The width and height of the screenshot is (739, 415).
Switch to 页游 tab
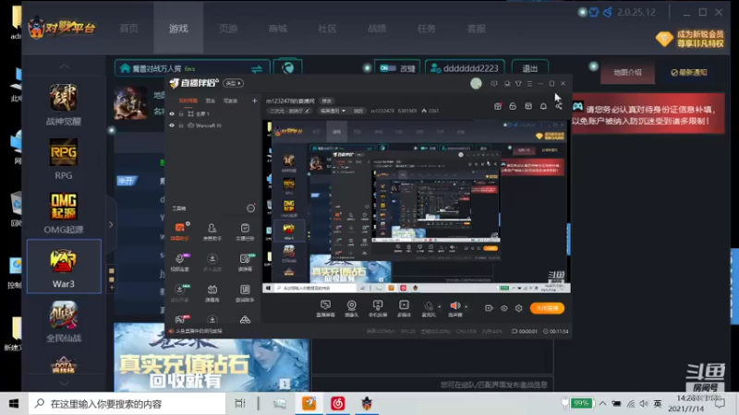pos(228,29)
